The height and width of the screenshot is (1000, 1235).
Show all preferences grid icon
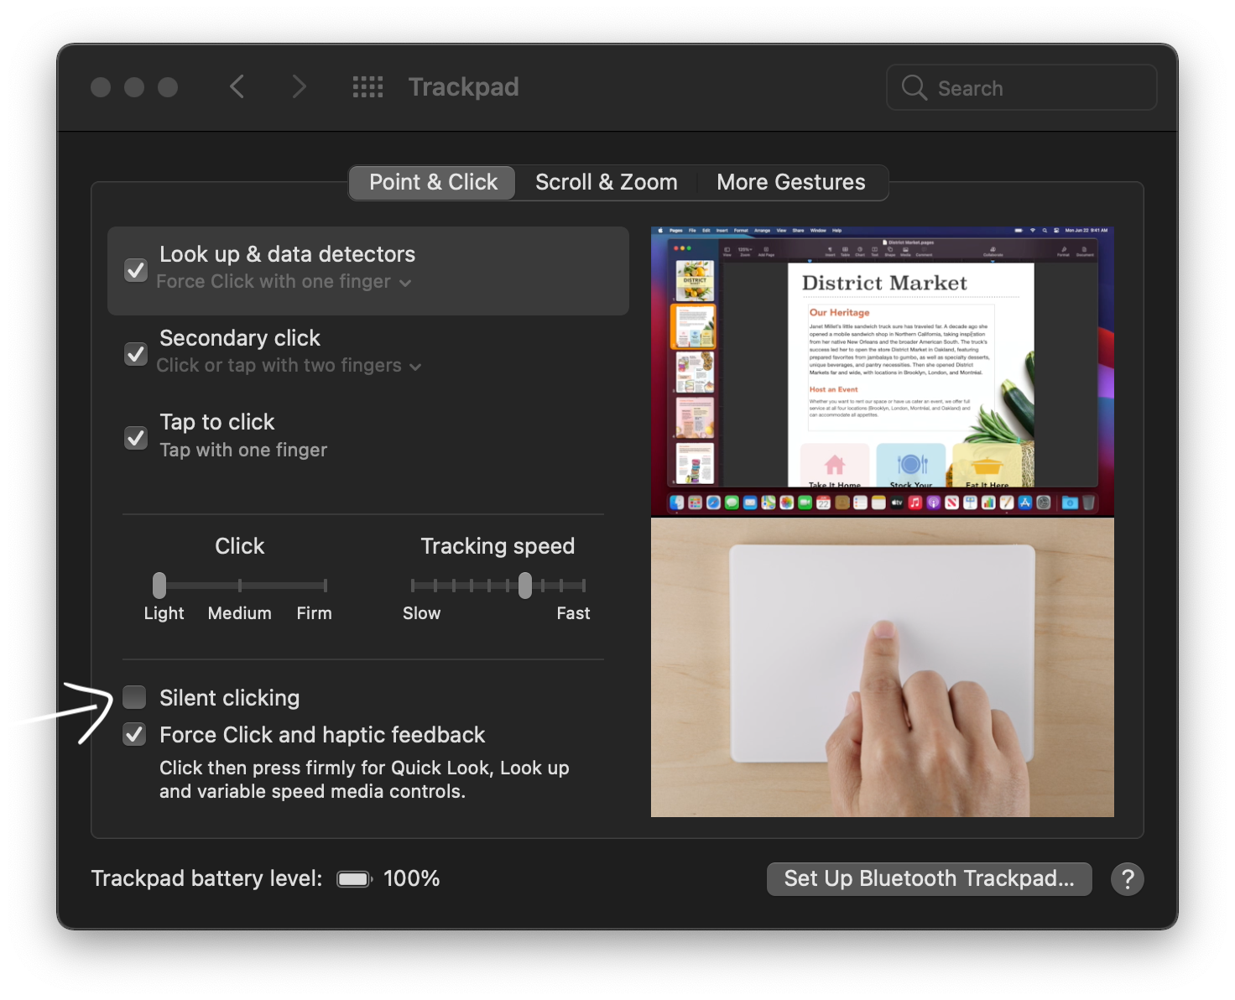click(x=367, y=86)
